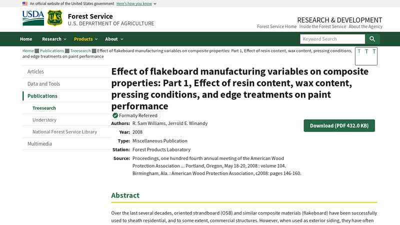Open the About dropdown menu
The image size is (400, 225).
pyautogui.click(x=114, y=39)
